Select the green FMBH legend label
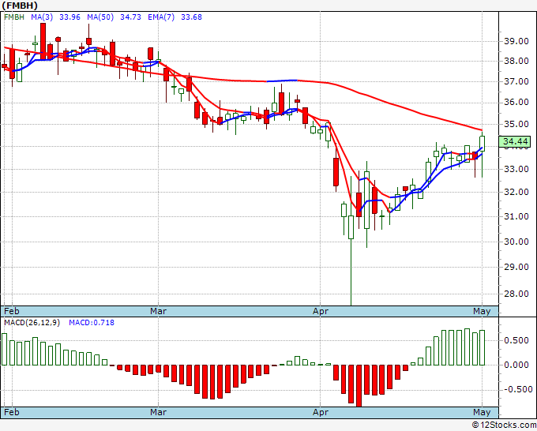 14,17
